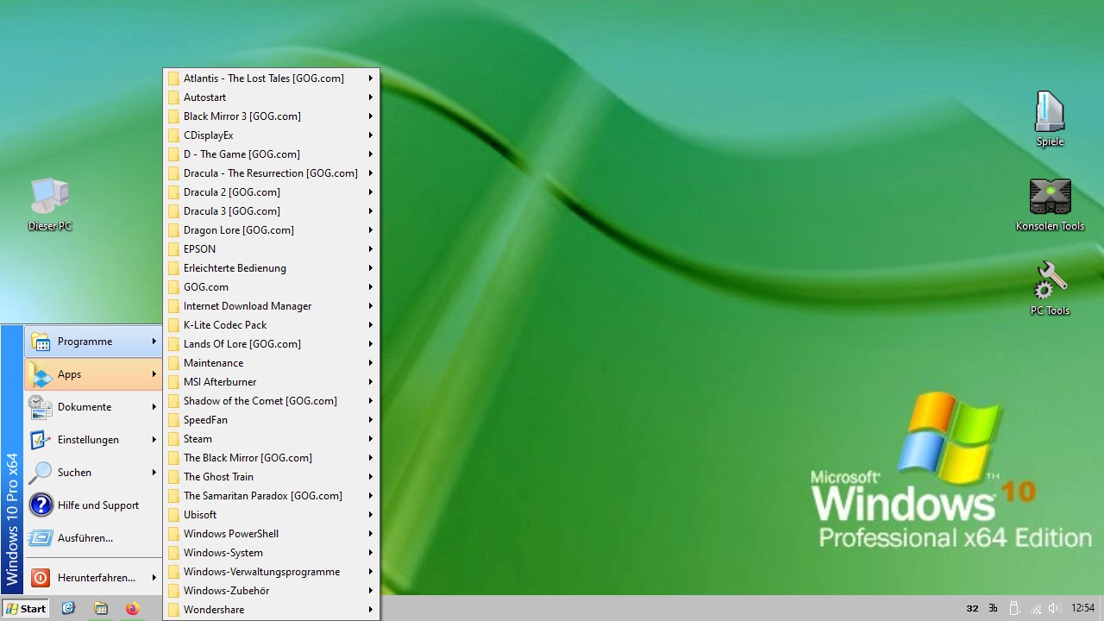Select Hilfe und Support in Start menu

(x=93, y=505)
